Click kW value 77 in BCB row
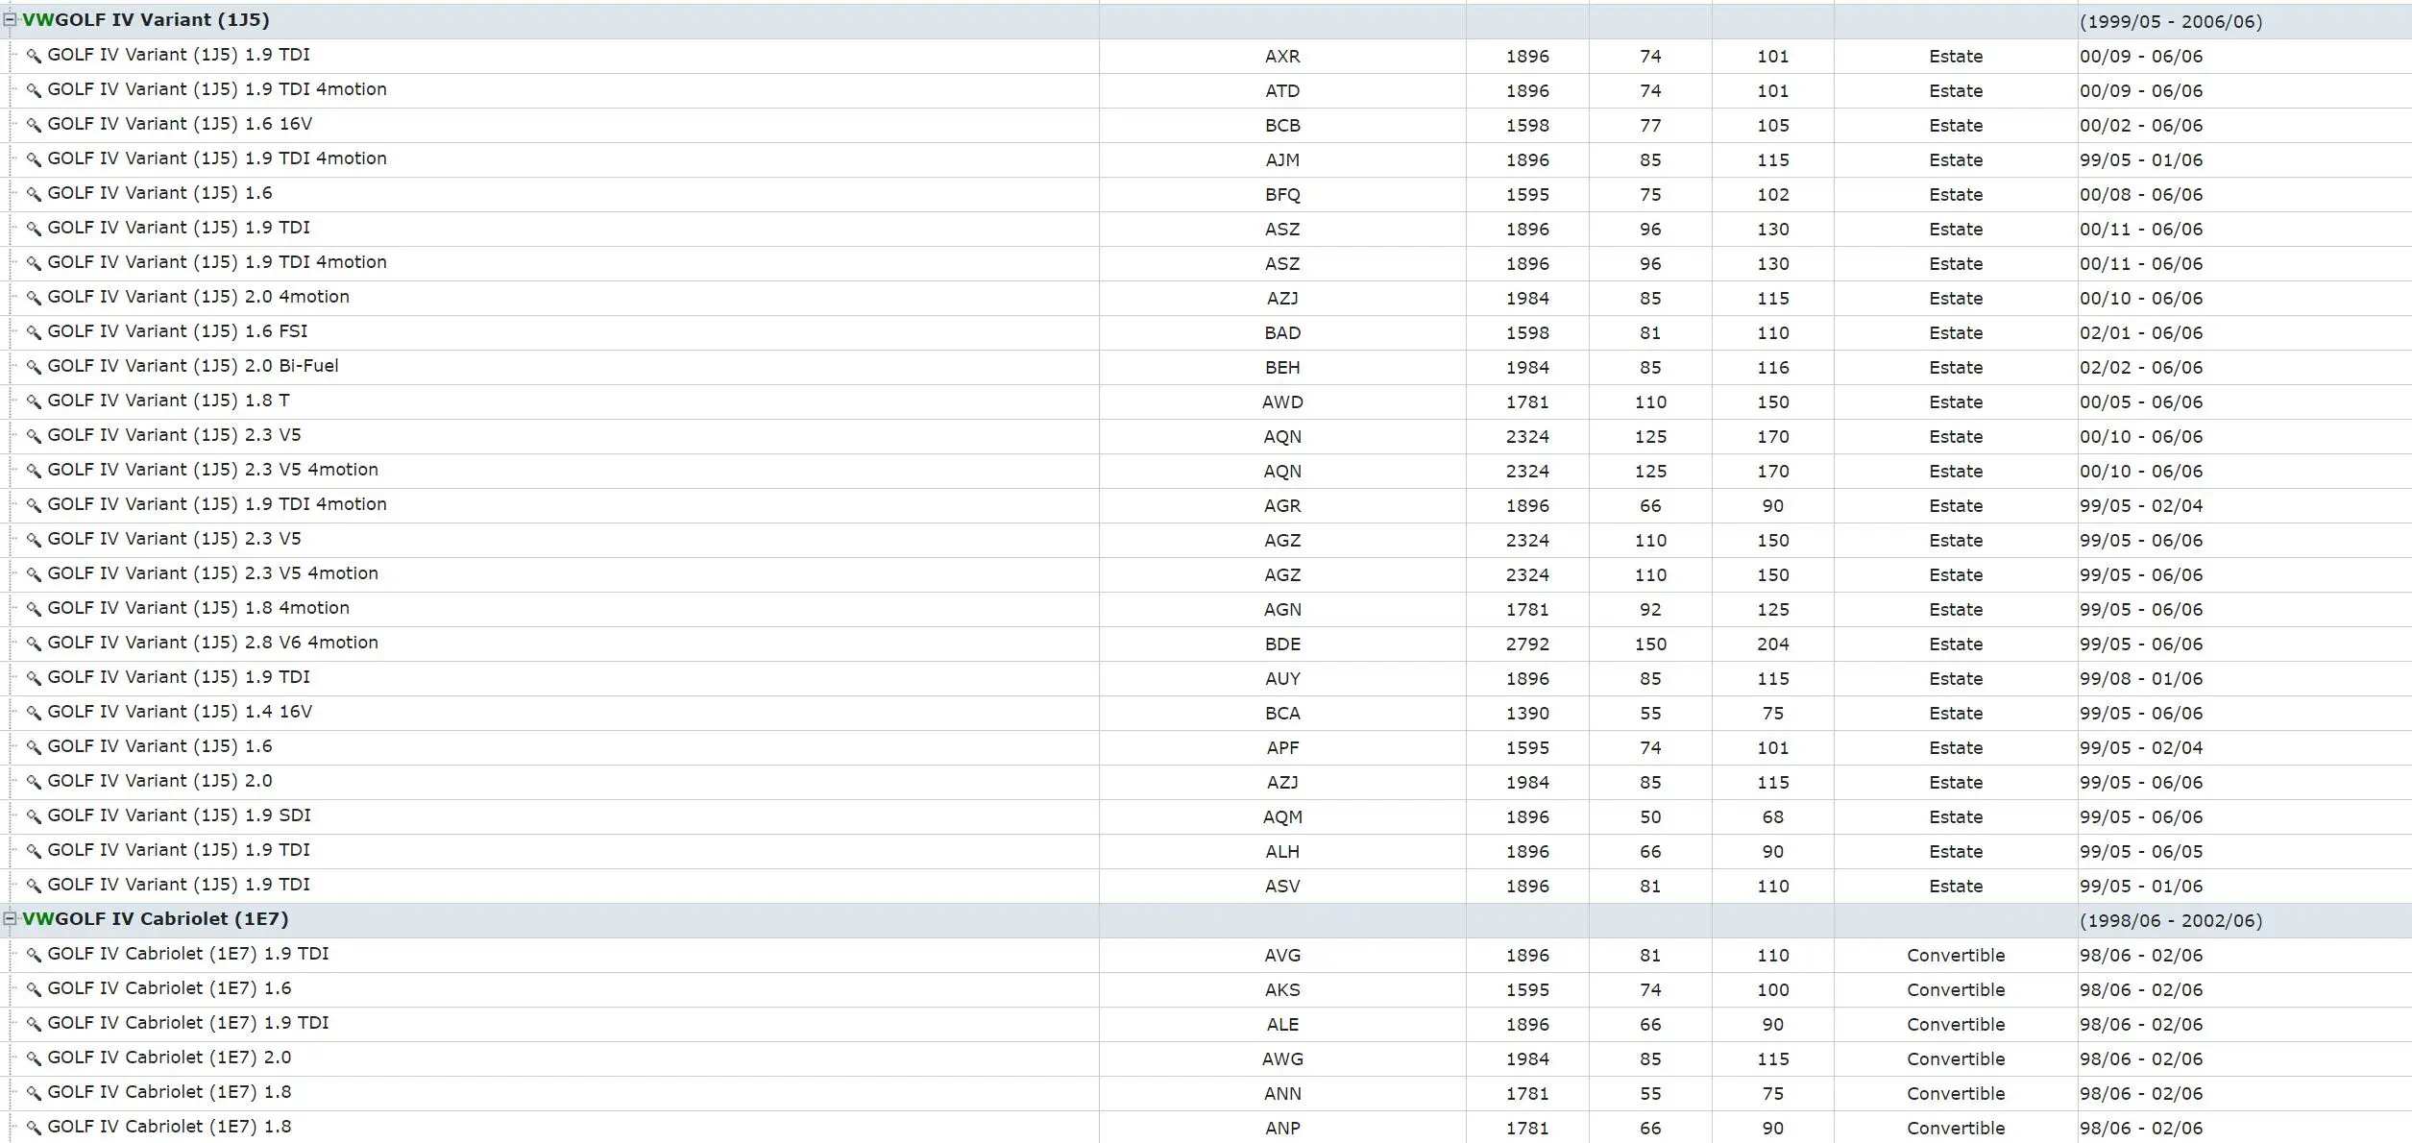This screenshot has width=2412, height=1143. pos(1650,126)
